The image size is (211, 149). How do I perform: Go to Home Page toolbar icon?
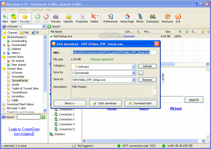coord(127,18)
